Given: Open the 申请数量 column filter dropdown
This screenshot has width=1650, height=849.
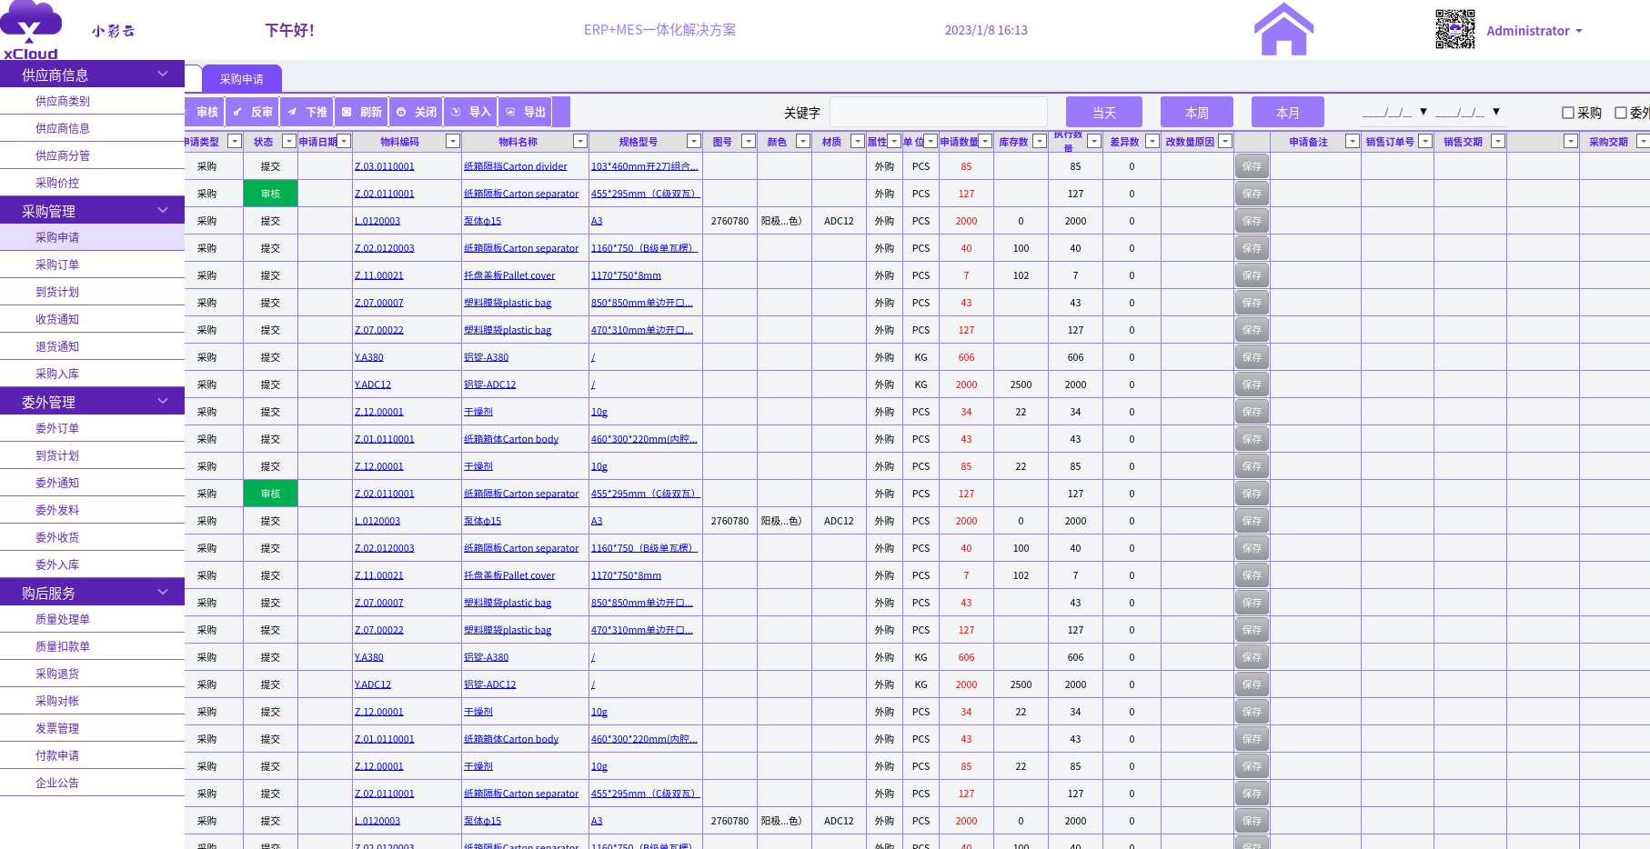Looking at the screenshot, I should tap(985, 141).
